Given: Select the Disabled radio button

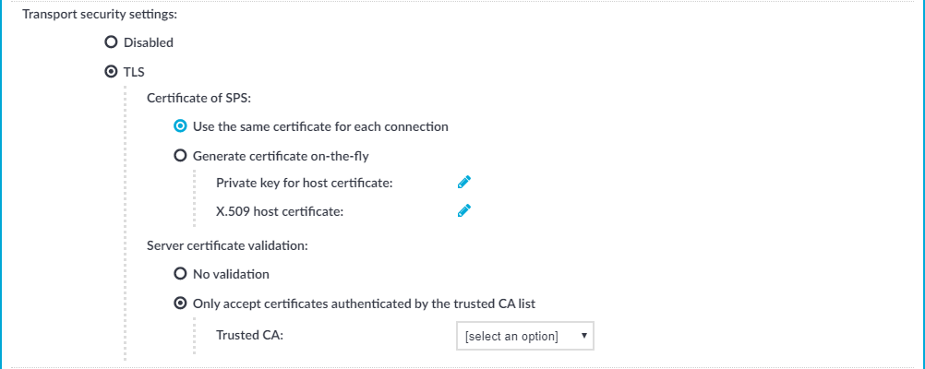Looking at the screenshot, I should click(110, 42).
